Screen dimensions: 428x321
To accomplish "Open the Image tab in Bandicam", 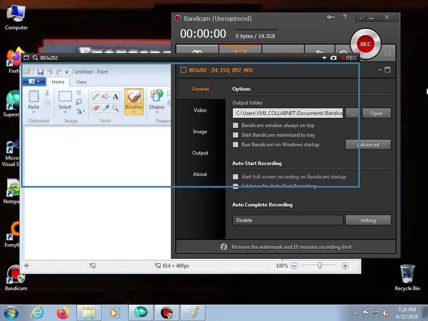I will tap(200, 132).
